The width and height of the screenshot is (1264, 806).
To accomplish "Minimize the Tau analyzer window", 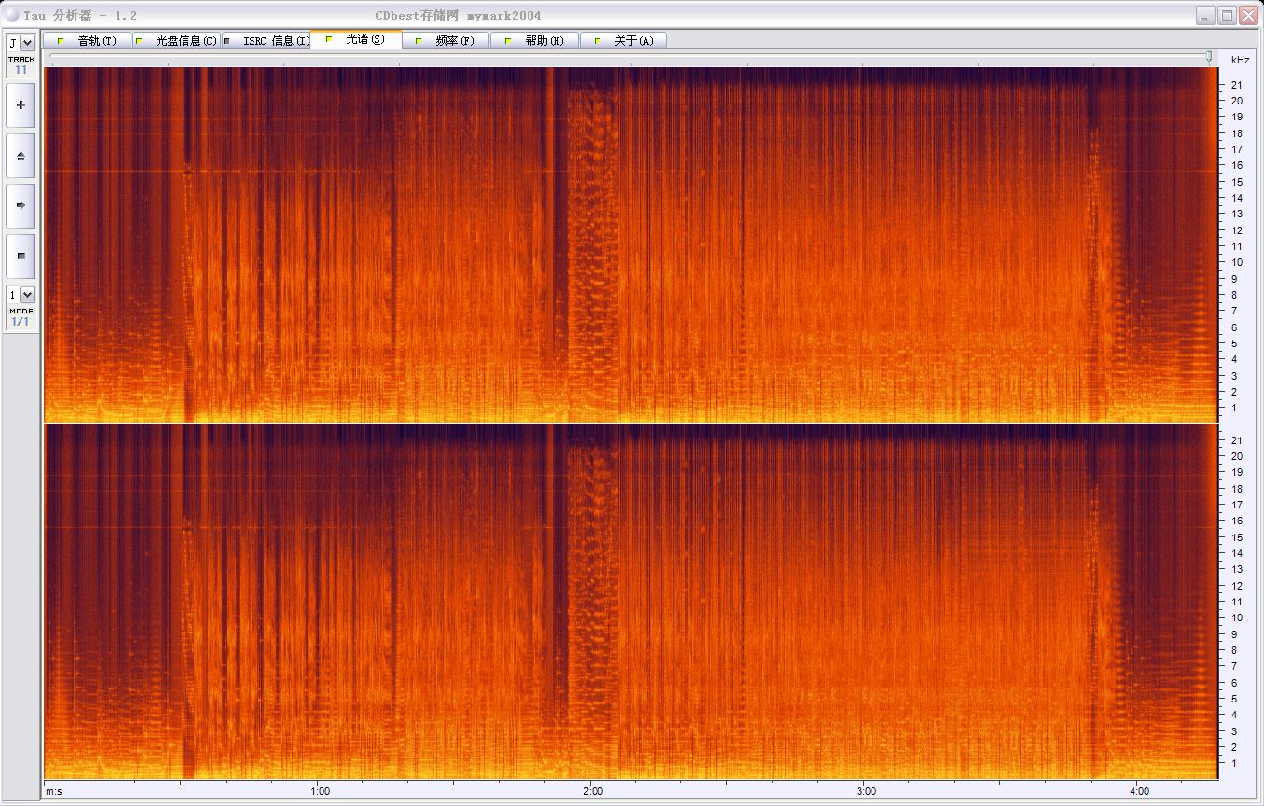I will pyautogui.click(x=1206, y=15).
